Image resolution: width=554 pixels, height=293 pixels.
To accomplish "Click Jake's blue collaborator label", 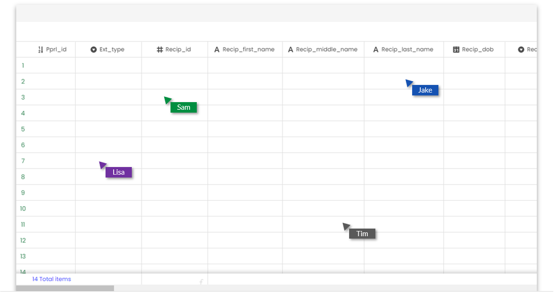I will [x=425, y=90].
